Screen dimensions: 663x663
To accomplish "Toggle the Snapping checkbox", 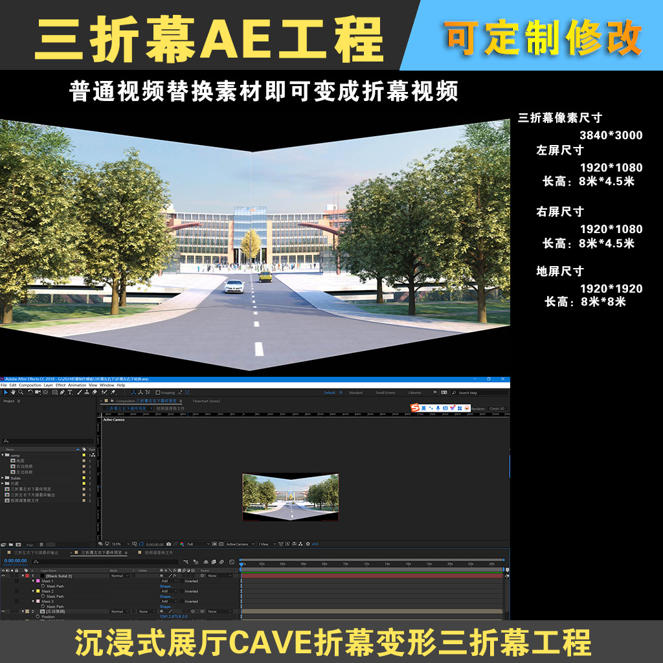I will click(x=158, y=392).
